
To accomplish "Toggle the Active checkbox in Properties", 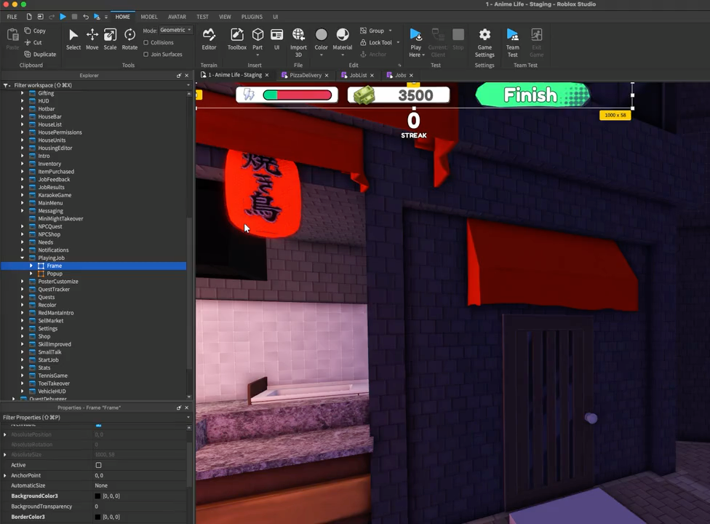I will pyautogui.click(x=98, y=465).
